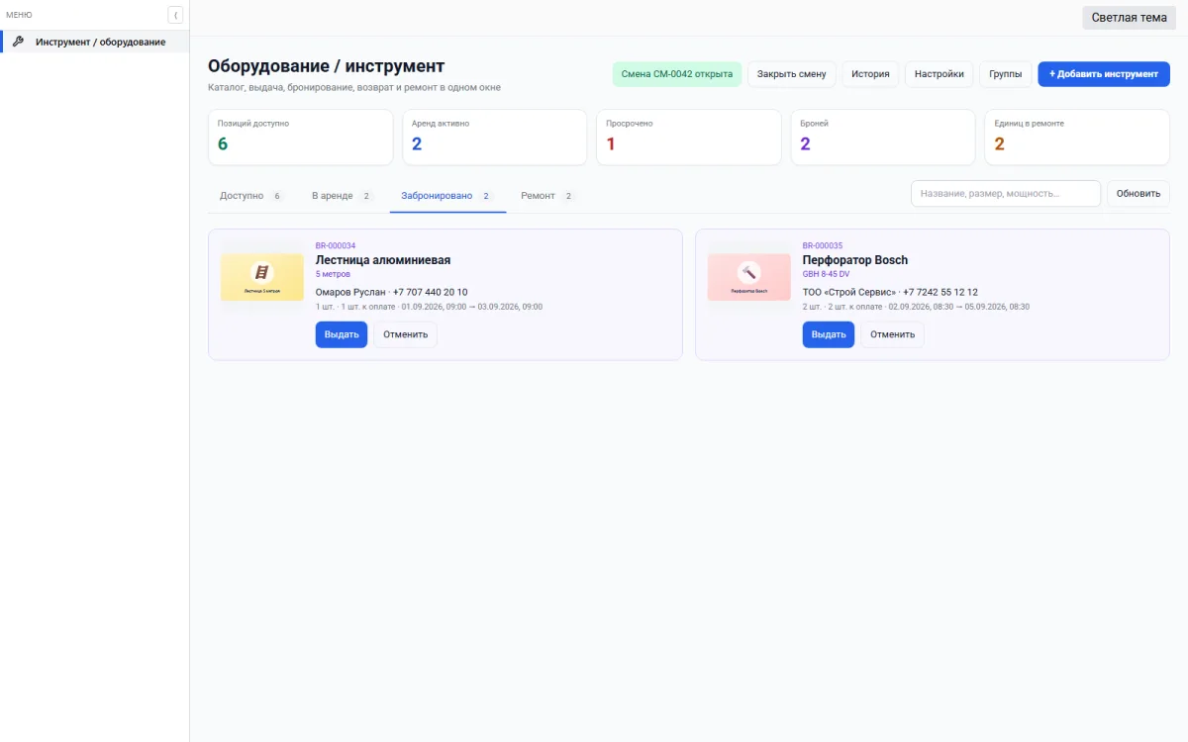
Task: Collapse the sidebar menu with chevron button
Action: (x=175, y=15)
